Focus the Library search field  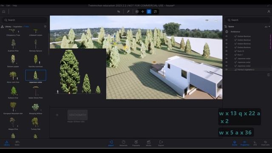point(24,20)
